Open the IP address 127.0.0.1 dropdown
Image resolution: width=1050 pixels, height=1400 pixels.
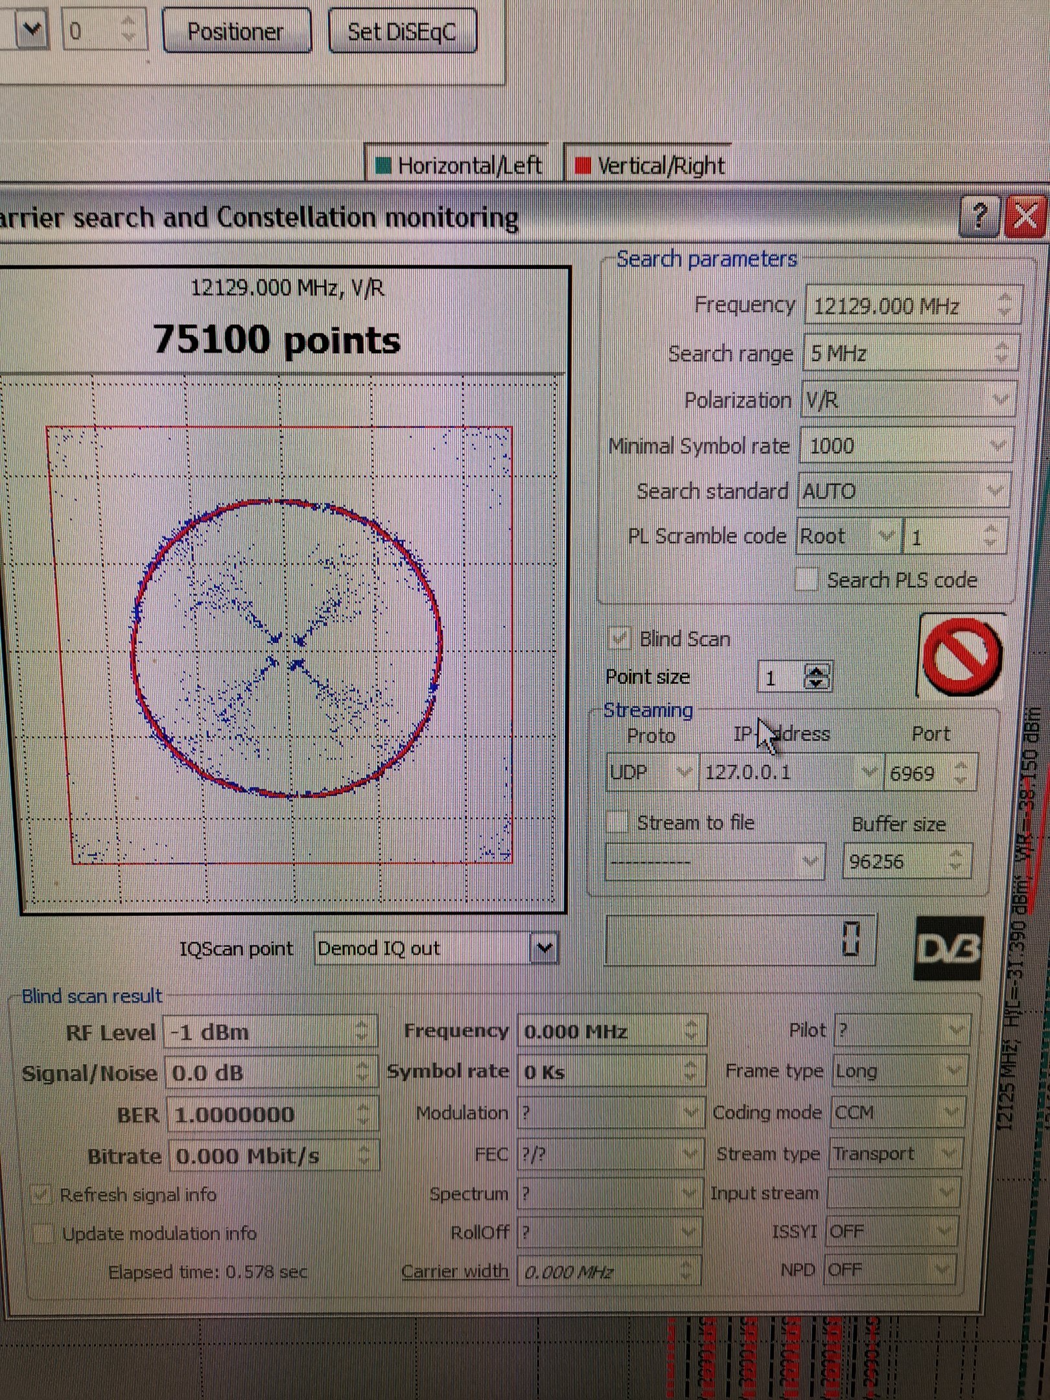(x=791, y=772)
